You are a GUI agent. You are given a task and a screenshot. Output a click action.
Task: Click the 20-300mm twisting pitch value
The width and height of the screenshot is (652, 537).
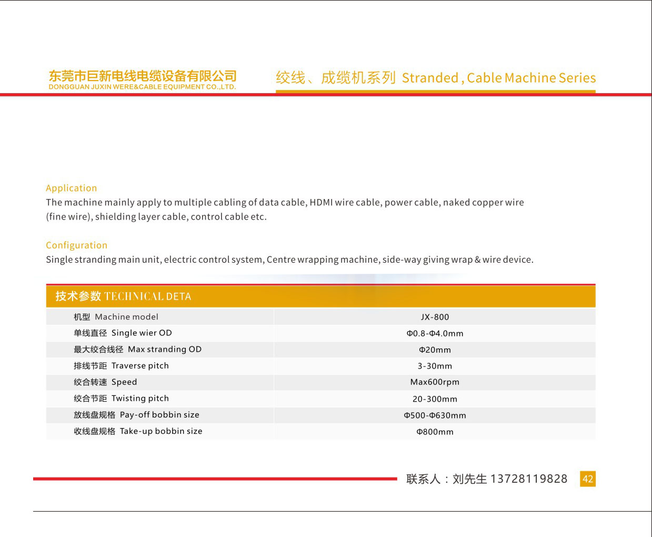tap(435, 399)
